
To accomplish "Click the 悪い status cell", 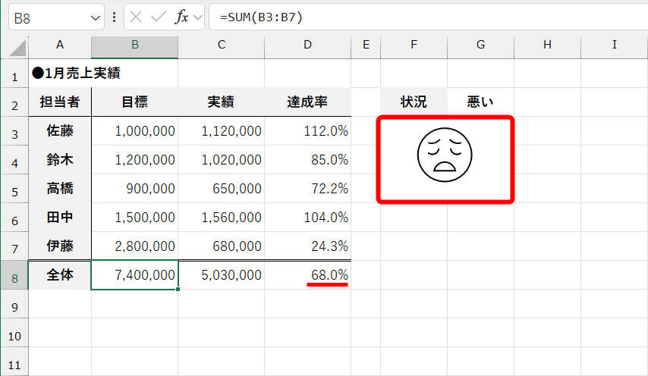I will point(480,102).
